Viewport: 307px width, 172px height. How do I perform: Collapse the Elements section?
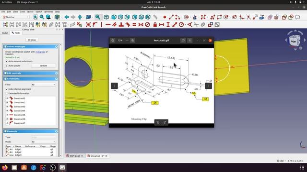57,131
